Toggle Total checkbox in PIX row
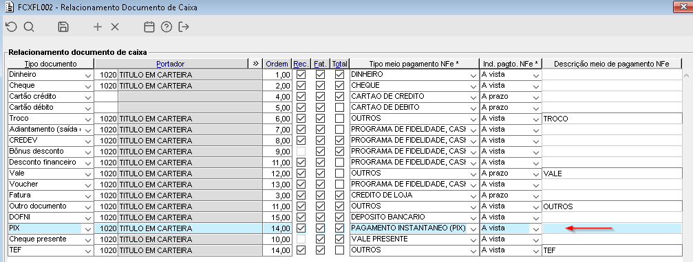 tap(339, 228)
